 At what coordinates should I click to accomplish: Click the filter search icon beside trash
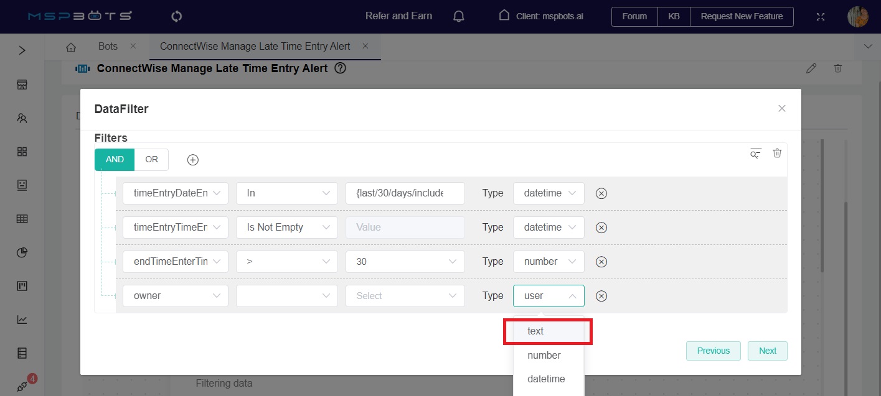(756, 154)
